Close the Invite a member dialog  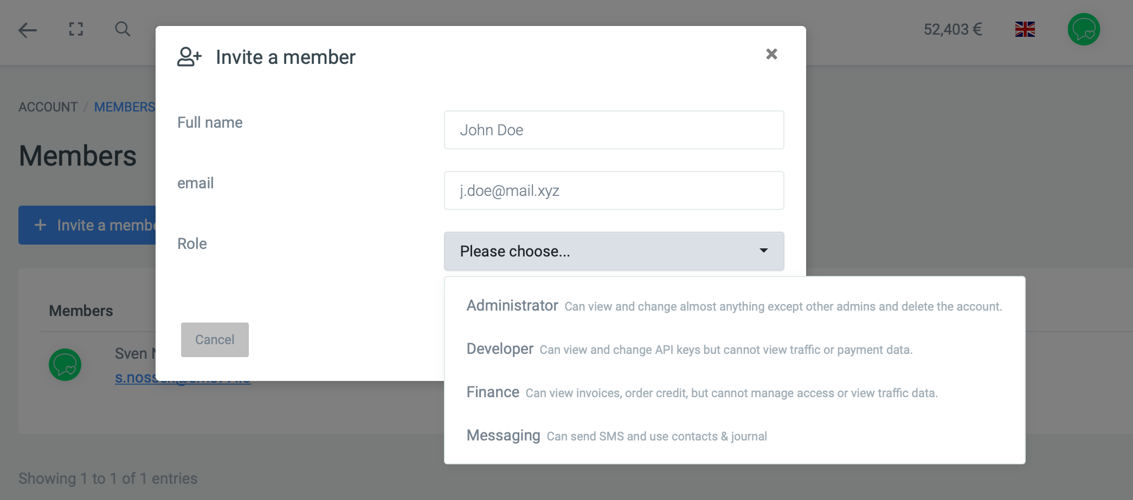click(x=771, y=54)
